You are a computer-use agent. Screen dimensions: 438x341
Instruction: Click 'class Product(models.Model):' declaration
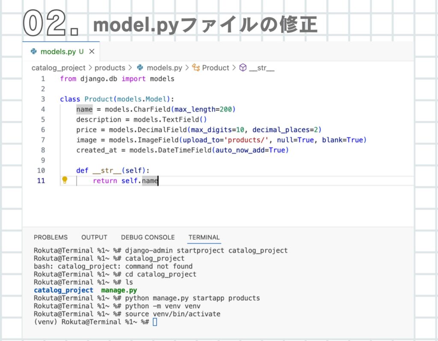pos(117,99)
